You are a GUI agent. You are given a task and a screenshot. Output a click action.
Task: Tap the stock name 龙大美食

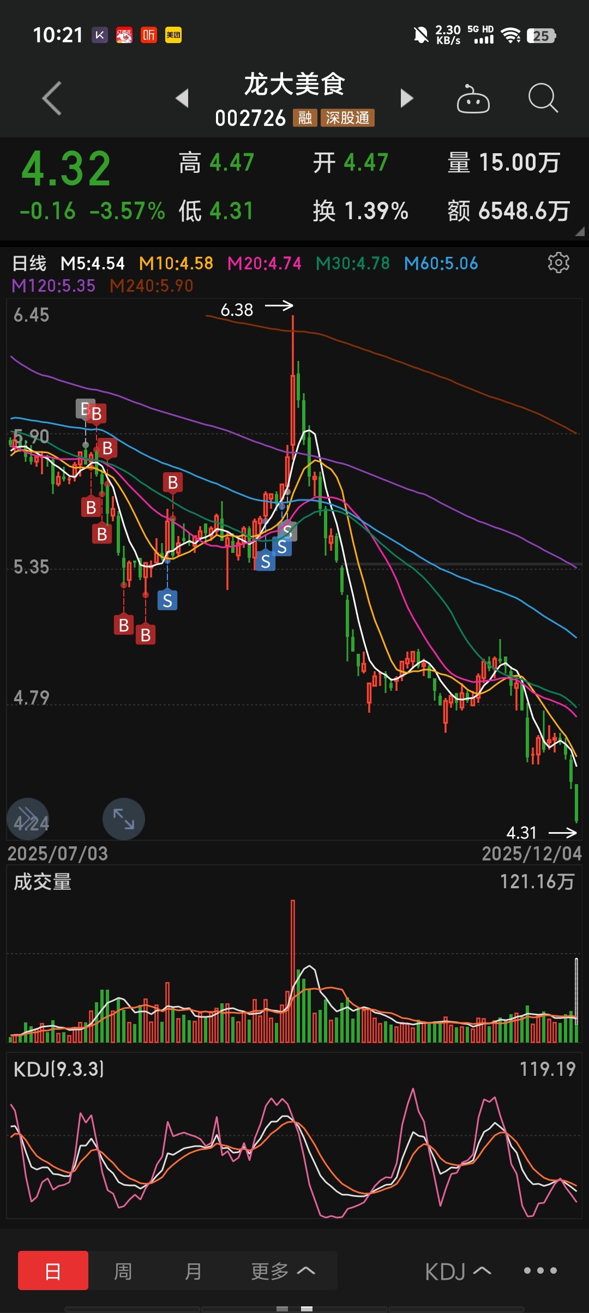(x=294, y=85)
